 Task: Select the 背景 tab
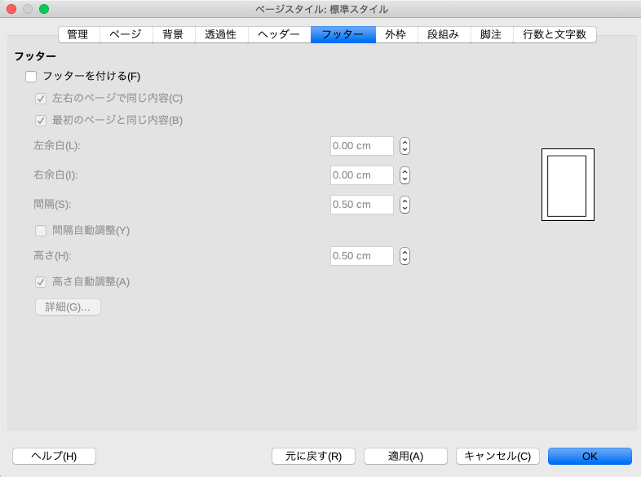point(174,34)
